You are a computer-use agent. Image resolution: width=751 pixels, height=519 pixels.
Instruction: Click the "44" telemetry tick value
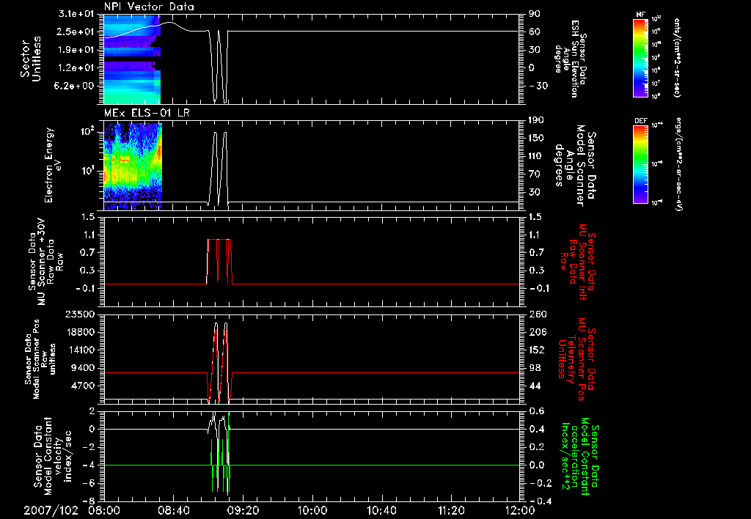pyautogui.click(x=535, y=386)
